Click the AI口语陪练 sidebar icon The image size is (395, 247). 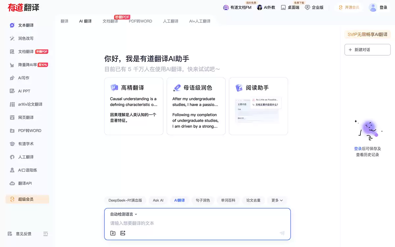click(x=12, y=170)
